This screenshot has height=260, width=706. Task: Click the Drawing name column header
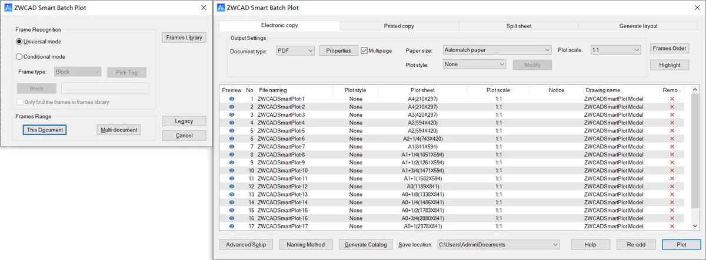(x=621, y=90)
